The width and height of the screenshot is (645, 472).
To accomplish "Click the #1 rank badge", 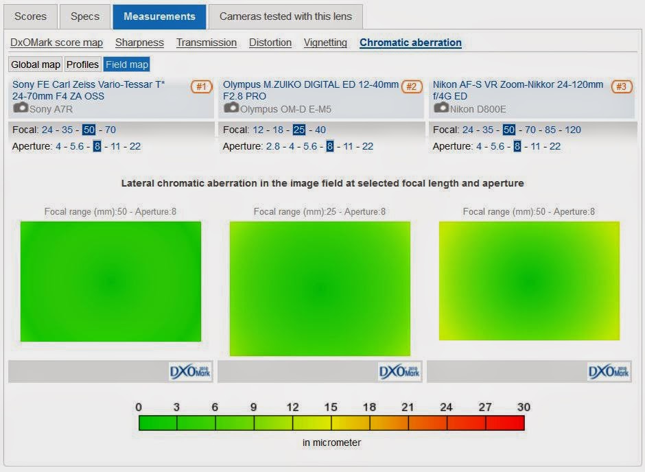I will click(201, 86).
